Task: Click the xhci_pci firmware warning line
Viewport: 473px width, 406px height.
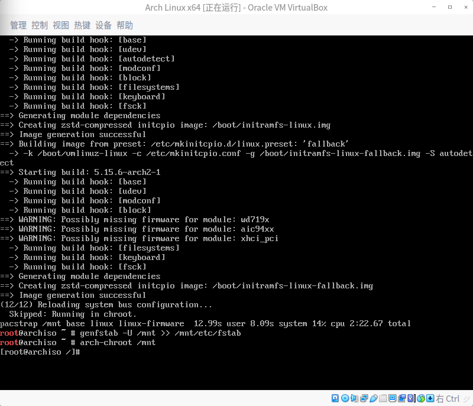Action: coord(139,239)
